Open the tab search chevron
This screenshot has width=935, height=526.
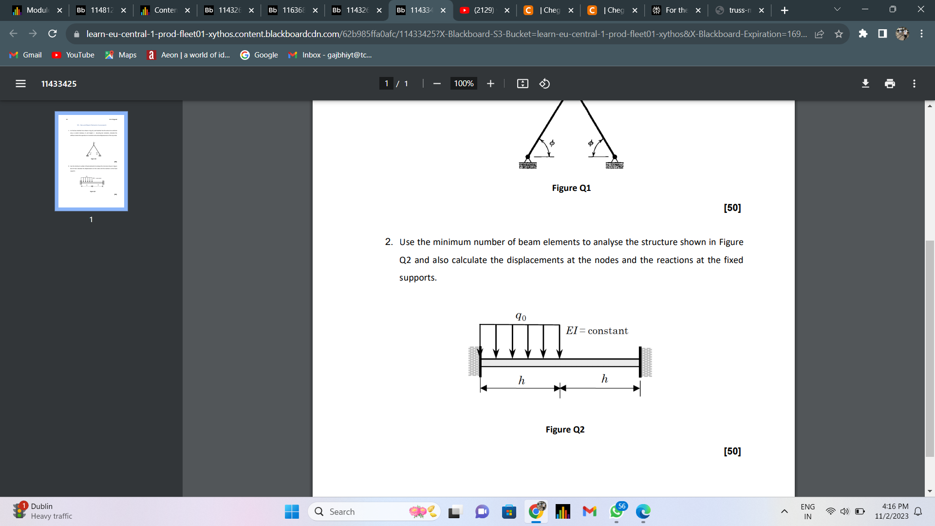click(x=837, y=9)
